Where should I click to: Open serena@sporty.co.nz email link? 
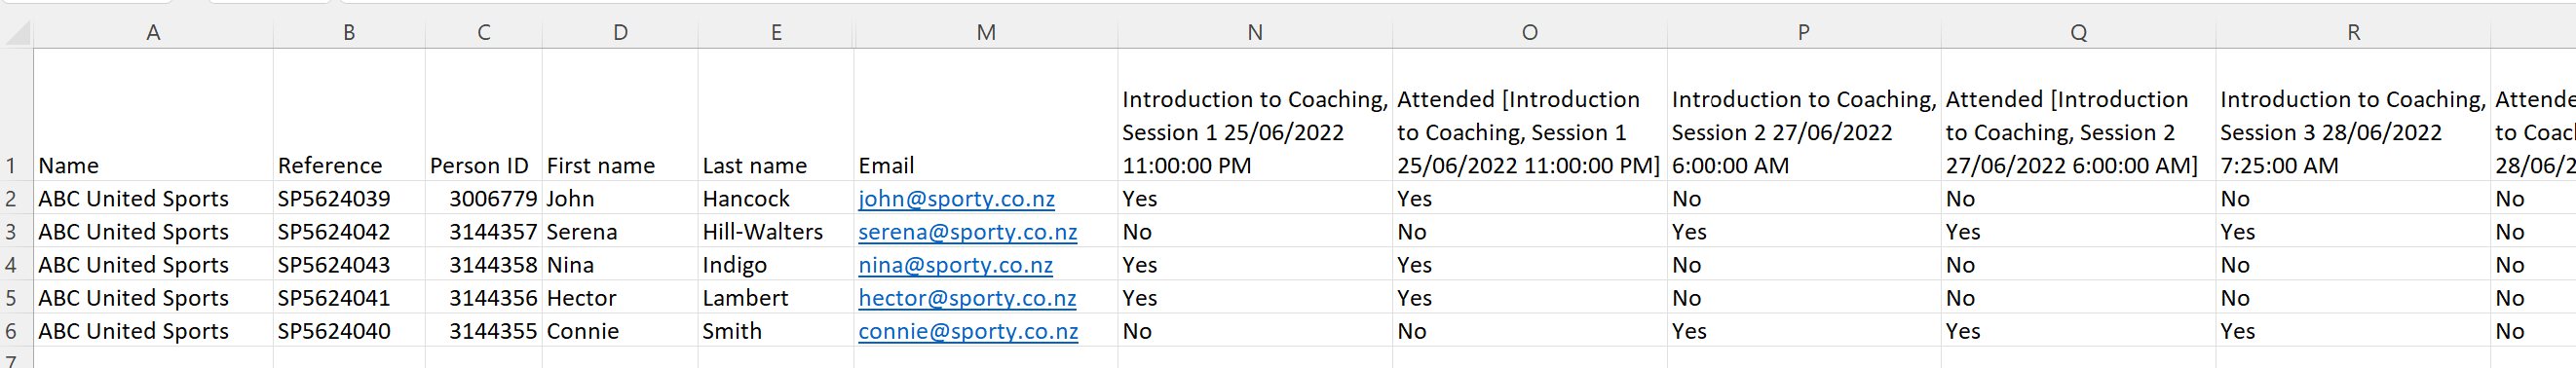click(x=967, y=232)
